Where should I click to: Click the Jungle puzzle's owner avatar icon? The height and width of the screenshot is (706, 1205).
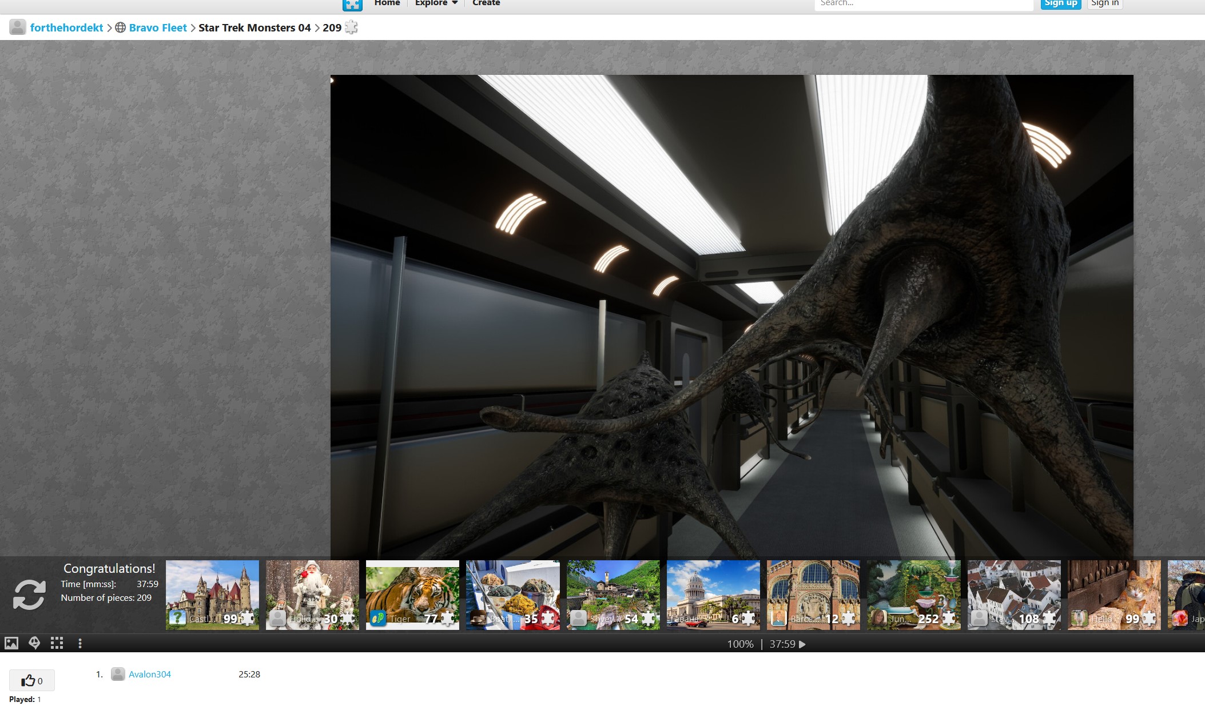(x=878, y=618)
